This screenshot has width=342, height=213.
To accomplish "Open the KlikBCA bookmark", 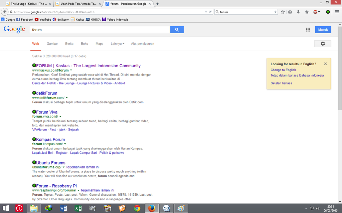I will [x=93, y=20].
